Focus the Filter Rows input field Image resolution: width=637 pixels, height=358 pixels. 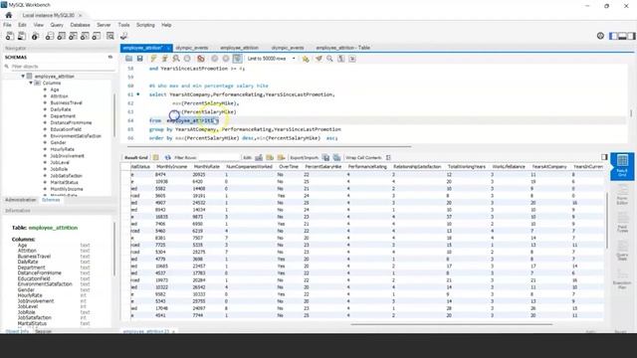coord(219,157)
